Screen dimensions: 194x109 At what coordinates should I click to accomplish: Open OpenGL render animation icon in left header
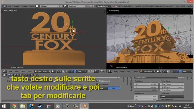click(104, 71)
